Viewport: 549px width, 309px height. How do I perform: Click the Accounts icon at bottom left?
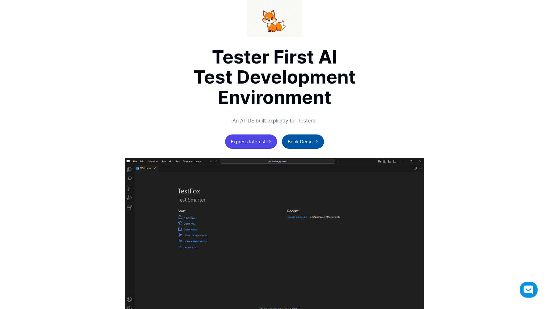pos(129,299)
